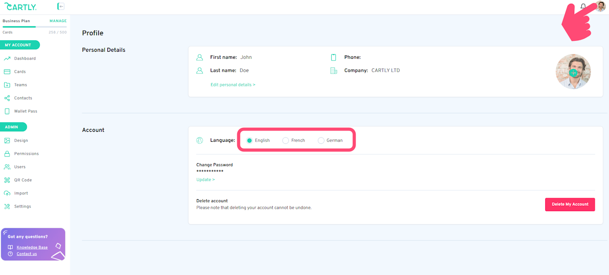Click the Users people icon

7,167
